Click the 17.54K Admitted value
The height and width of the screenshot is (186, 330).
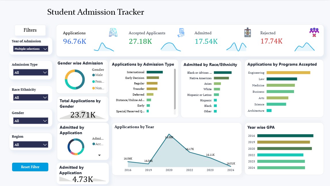pyautogui.click(x=206, y=41)
